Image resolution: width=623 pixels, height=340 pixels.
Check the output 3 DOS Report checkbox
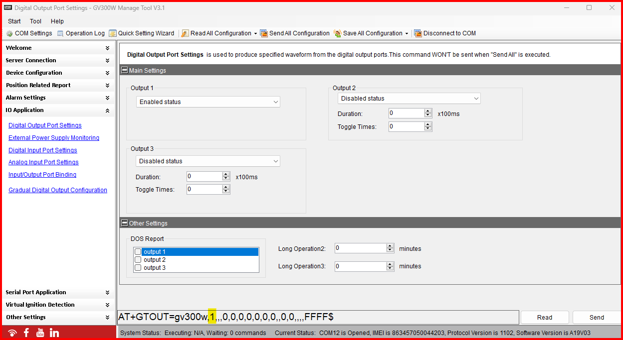138,268
